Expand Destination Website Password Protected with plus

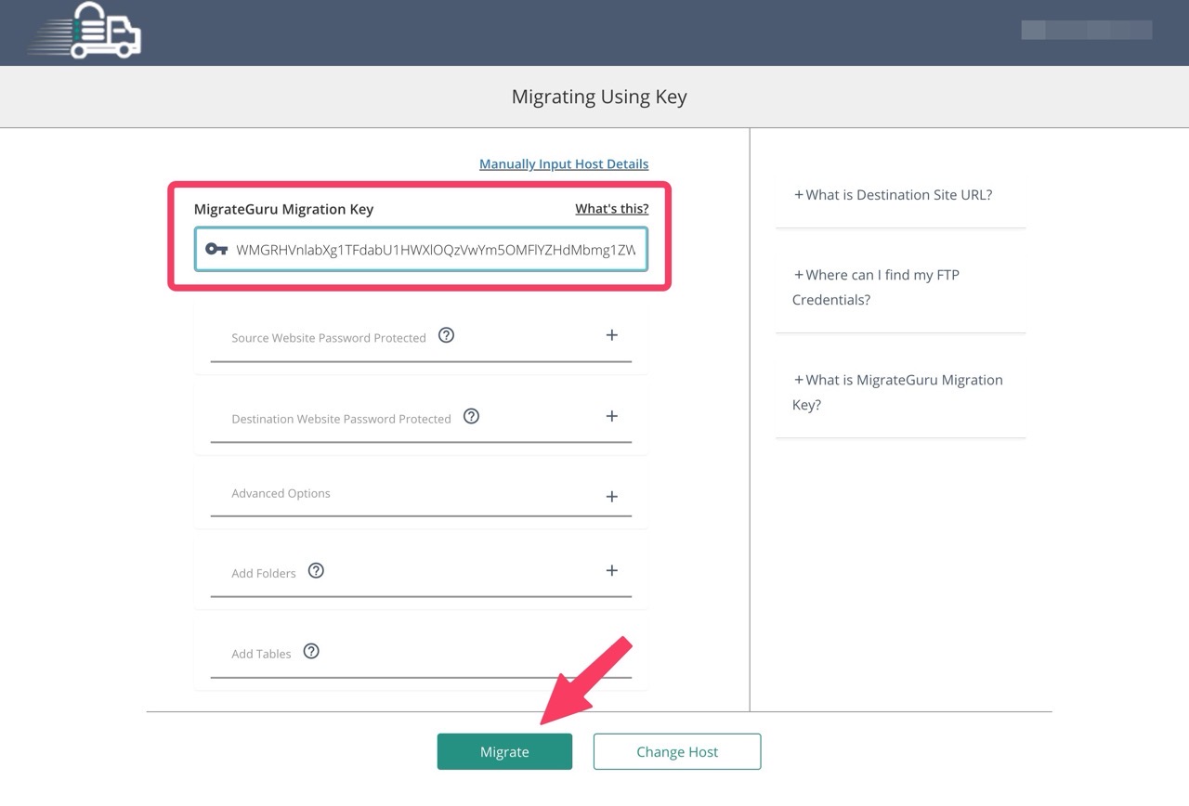(611, 416)
